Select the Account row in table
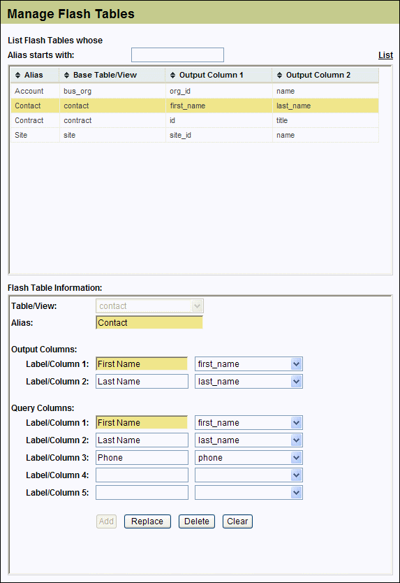Screen dimensions: 400x583 [x=195, y=91]
